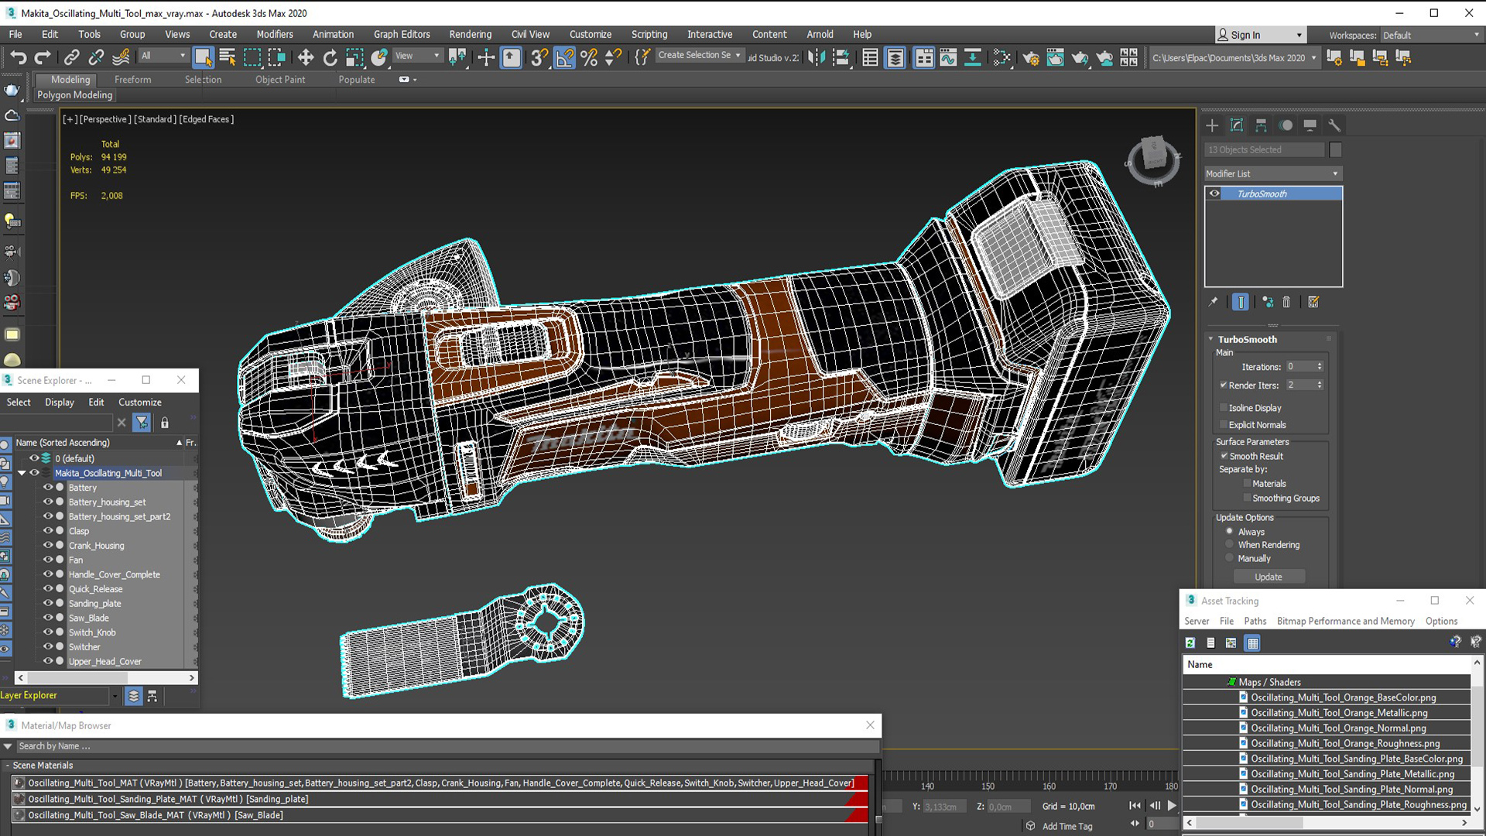Open the Workspaces Default dropdown
Viewport: 1486px width, 836px height.
pos(1430,35)
